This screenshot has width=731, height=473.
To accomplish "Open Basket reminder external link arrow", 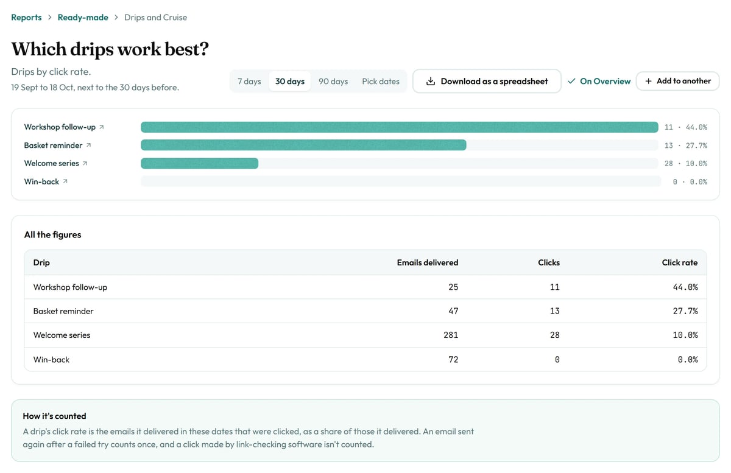I will coord(89,145).
